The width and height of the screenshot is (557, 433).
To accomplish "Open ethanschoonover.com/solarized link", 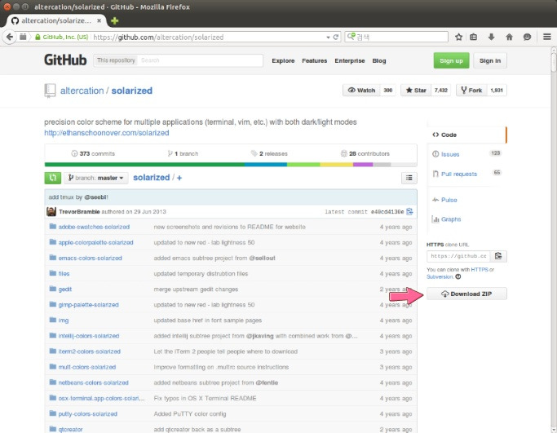I will coord(107,133).
